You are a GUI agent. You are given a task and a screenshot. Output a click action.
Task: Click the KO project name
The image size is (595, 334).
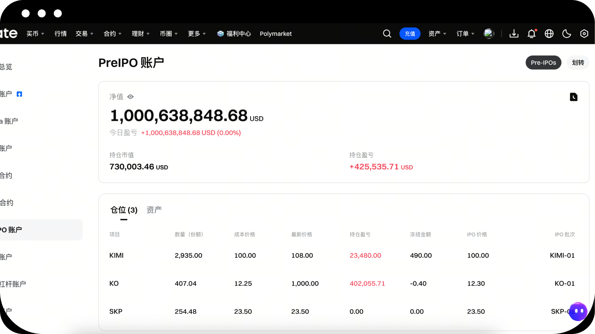(x=114, y=284)
